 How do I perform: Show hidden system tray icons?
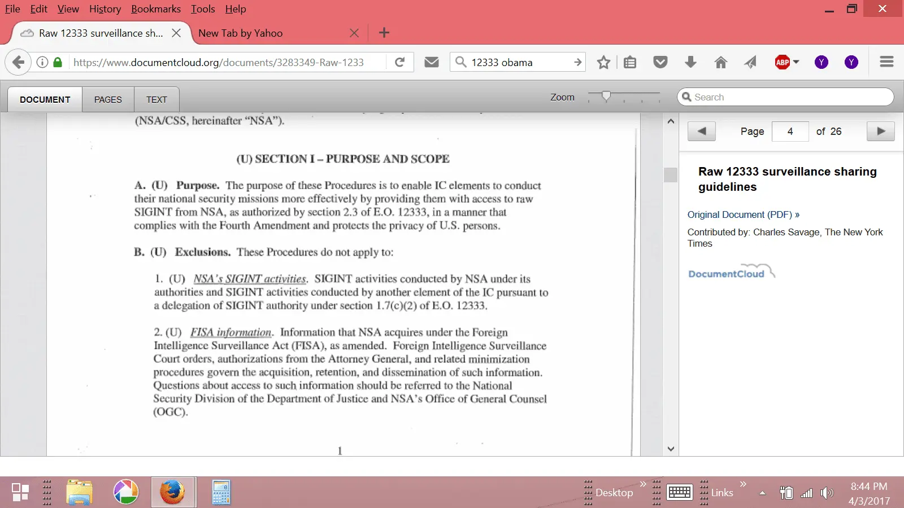pos(762,493)
